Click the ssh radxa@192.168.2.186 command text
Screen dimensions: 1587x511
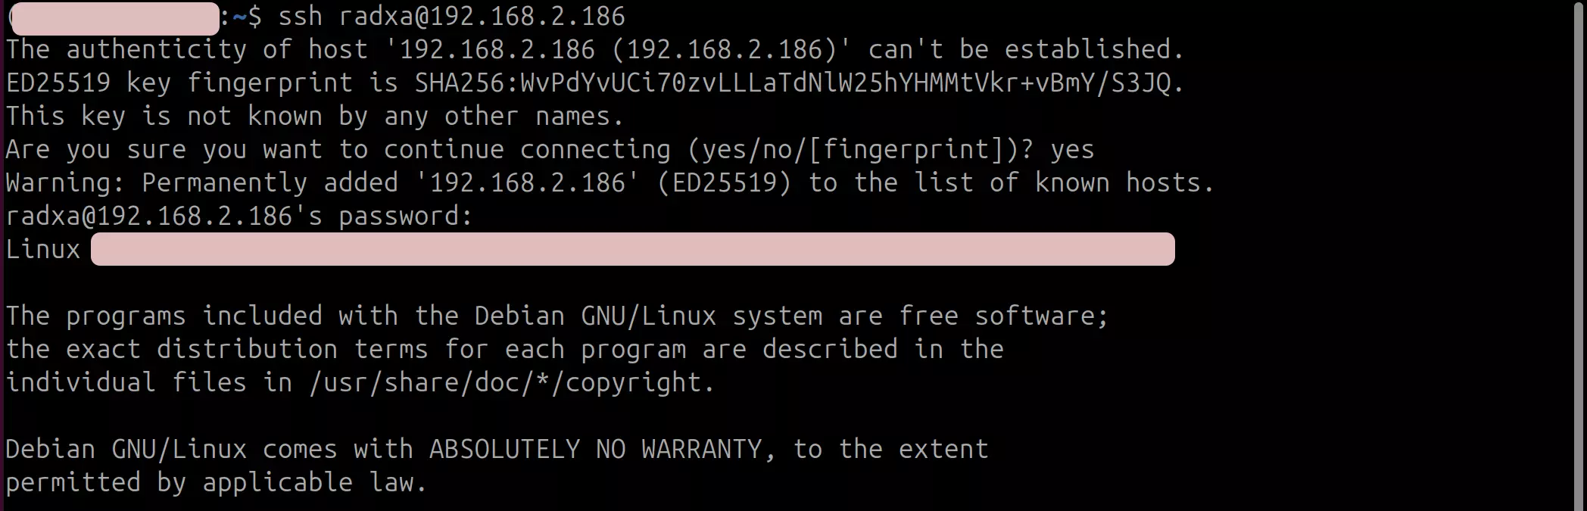click(451, 16)
